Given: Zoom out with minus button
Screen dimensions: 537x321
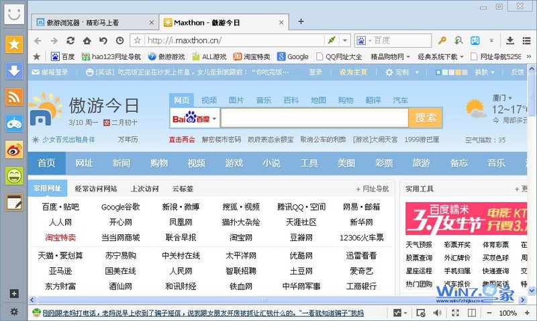Looking at the screenshot, I should [x=489, y=312].
